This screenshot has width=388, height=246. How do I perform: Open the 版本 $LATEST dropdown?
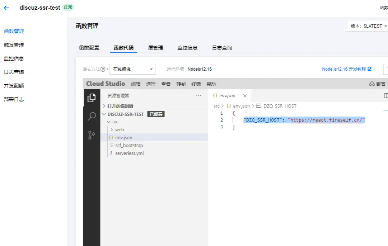point(367,26)
